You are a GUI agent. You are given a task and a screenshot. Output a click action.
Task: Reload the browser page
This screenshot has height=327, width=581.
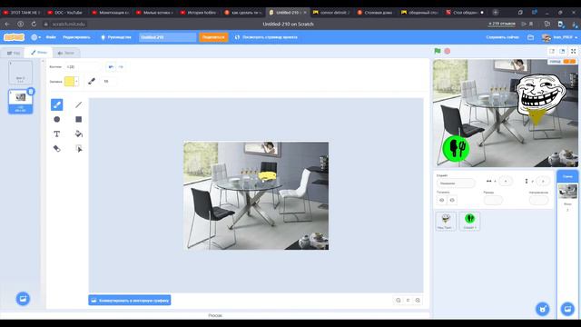click(x=34, y=25)
